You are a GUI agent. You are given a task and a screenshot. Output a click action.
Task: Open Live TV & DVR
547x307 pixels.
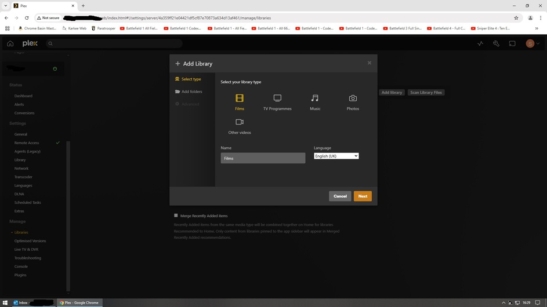(x=26, y=250)
